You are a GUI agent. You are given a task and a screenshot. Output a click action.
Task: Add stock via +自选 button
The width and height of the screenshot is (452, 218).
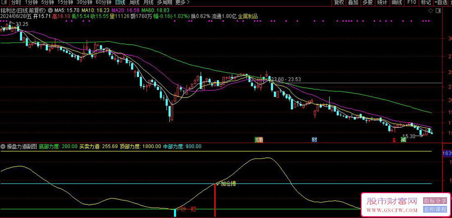tap(440, 3)
